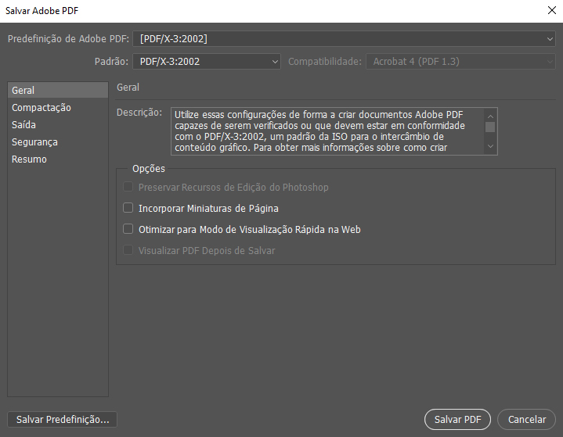563x437 pixels.
Task: Enable Incorporar Miniaturas de Página
Action: (129, 209)
